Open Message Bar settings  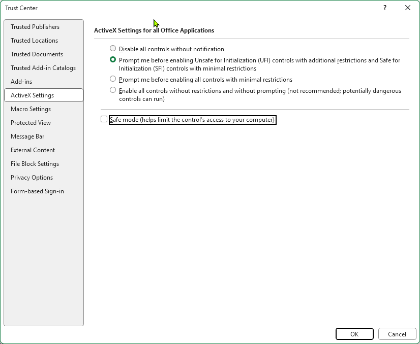coord(26,136)
